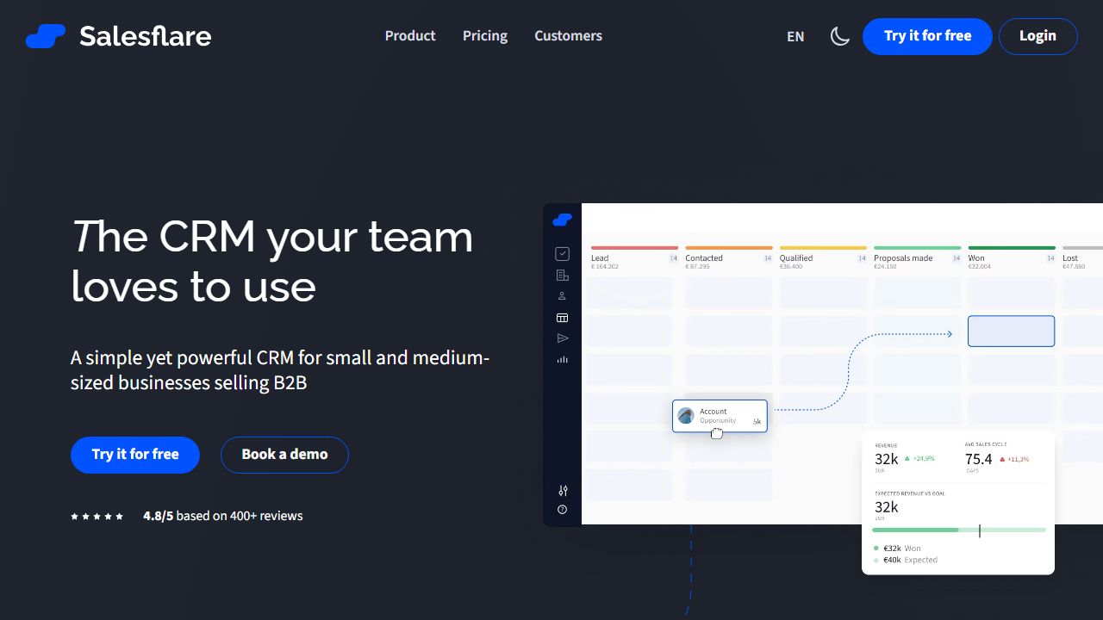Open the Opportunities pipeline table icon
Image resolution: width=1103 pixels, height=620 pixels.
[562, 317]
